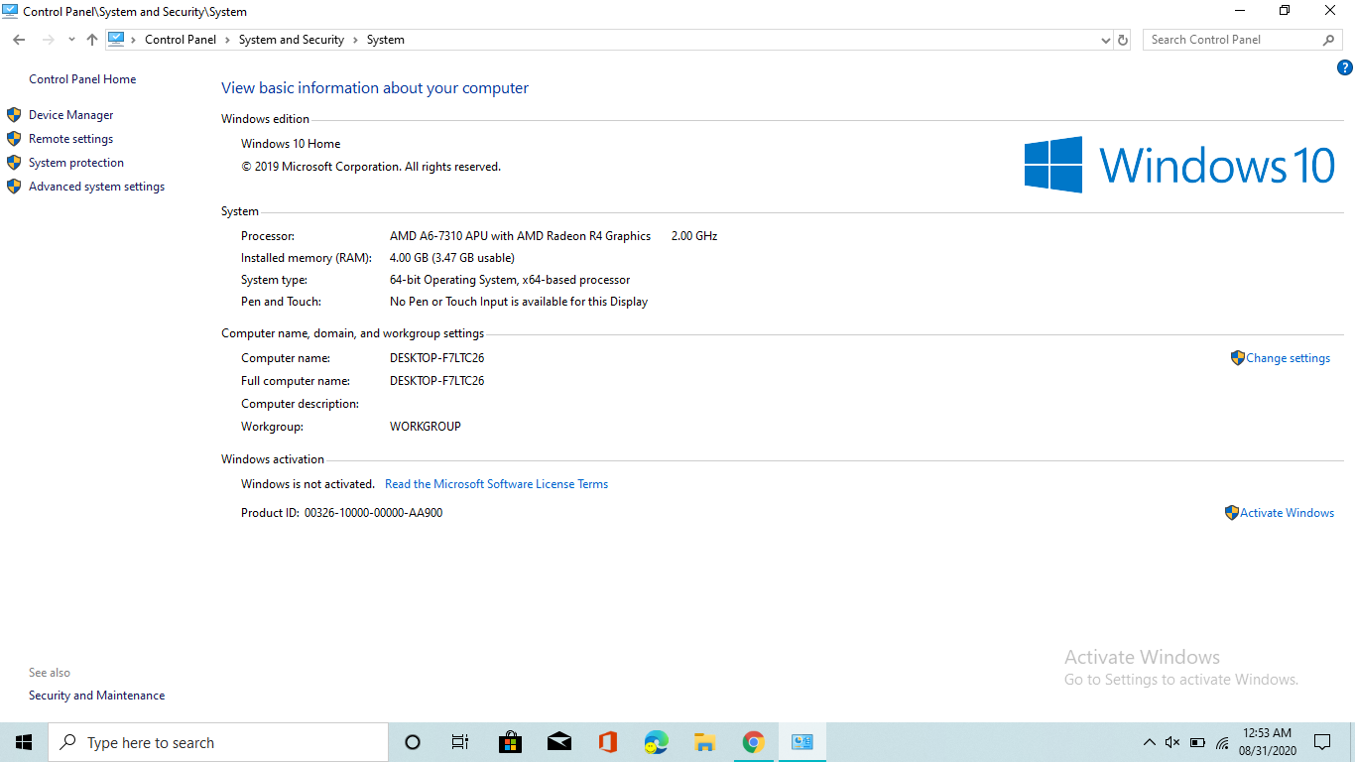The image size is (1355, 762).
Task: Open Office app from taskbar
Action: pos(608,742)
